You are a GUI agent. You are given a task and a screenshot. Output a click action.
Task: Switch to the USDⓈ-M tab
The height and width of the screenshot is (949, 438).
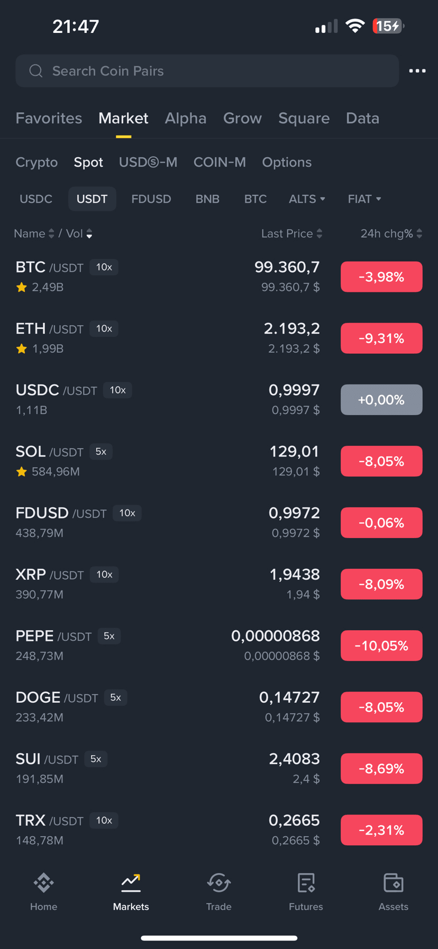point(148,162)
